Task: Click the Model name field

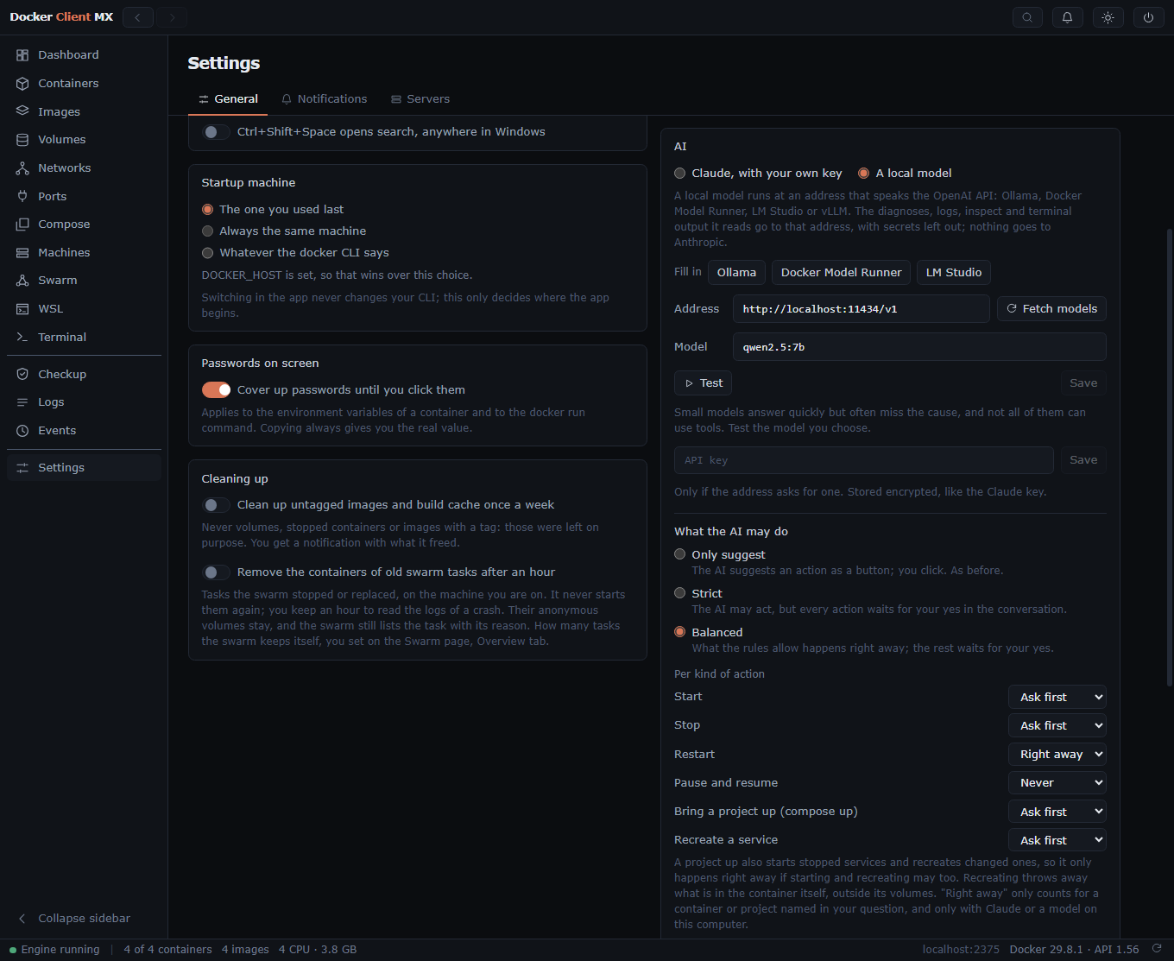Action: (919, 347)
